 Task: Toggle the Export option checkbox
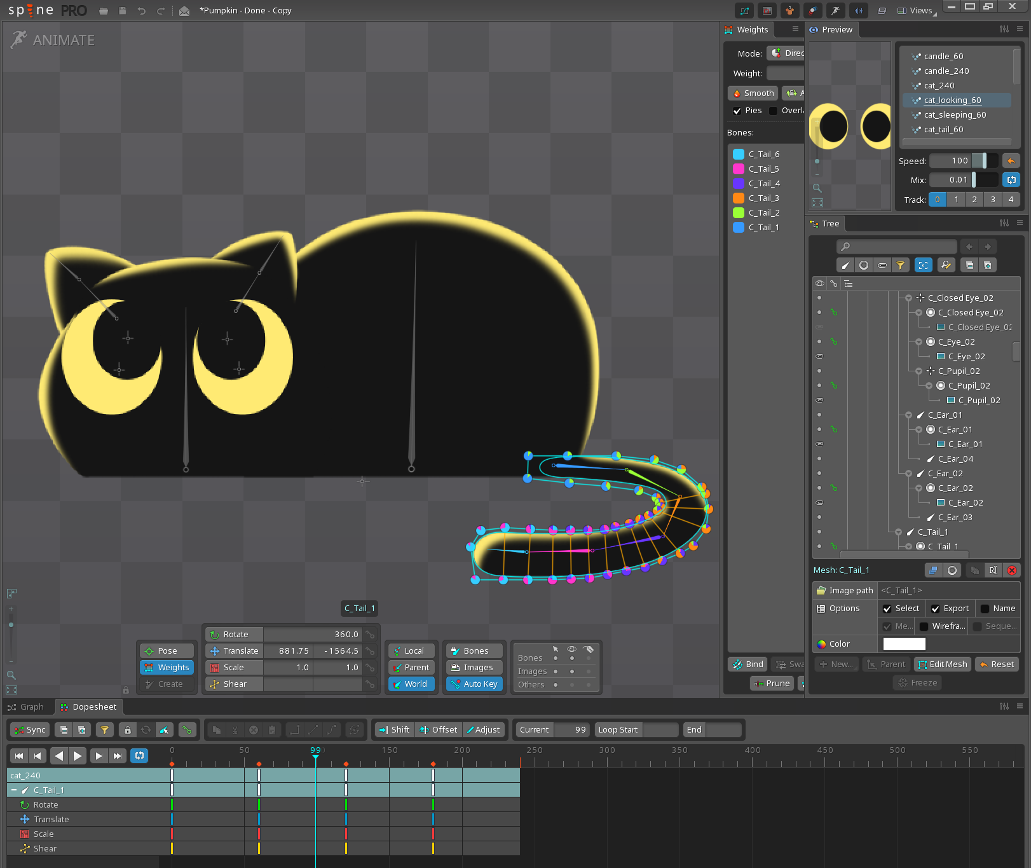point(936,609)
